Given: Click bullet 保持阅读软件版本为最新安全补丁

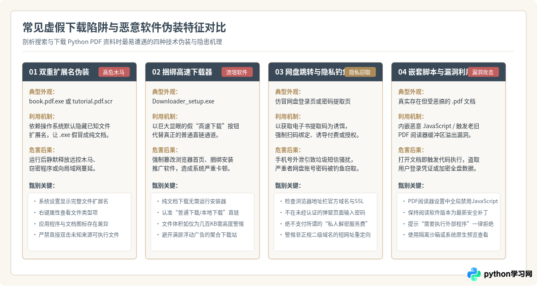Looking at the screenshot, I should 448,213.
